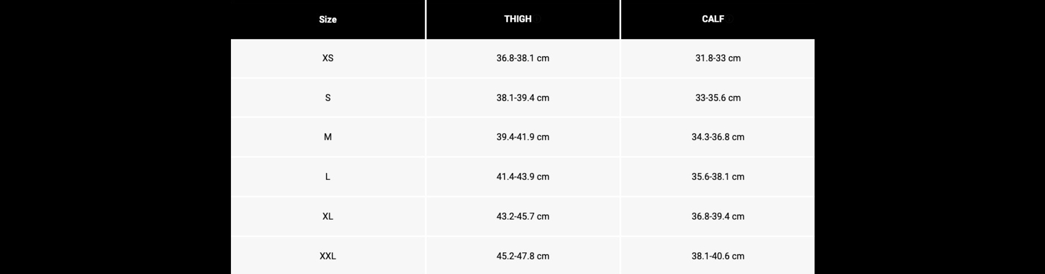Viewport: 1045px width, 274px height.
Task: Open the THIGH measurement info icon
Action: [537, 19]
